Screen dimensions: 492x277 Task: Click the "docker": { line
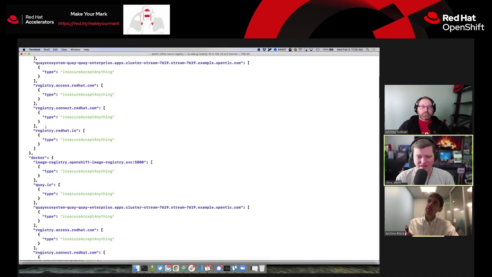(x=41, y=158)
